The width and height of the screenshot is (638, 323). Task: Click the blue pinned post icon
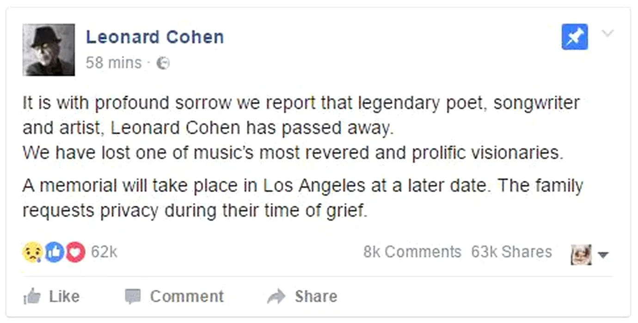(575, 37)
